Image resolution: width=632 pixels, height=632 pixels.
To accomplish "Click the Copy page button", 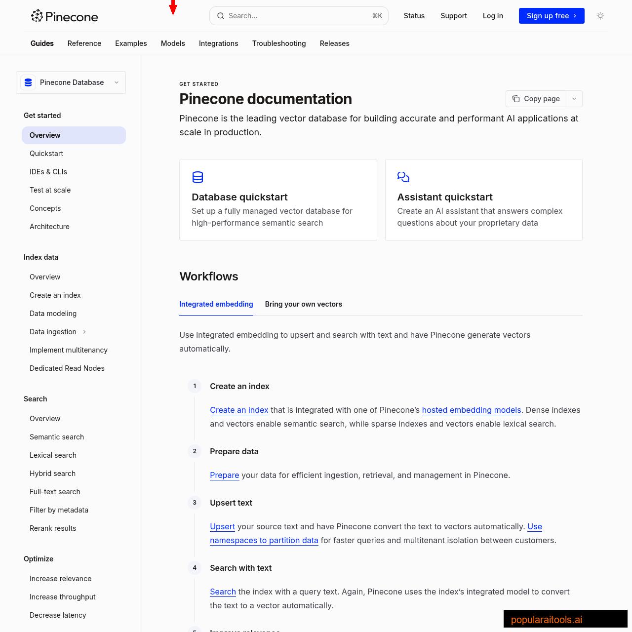I will coord(536,99).
